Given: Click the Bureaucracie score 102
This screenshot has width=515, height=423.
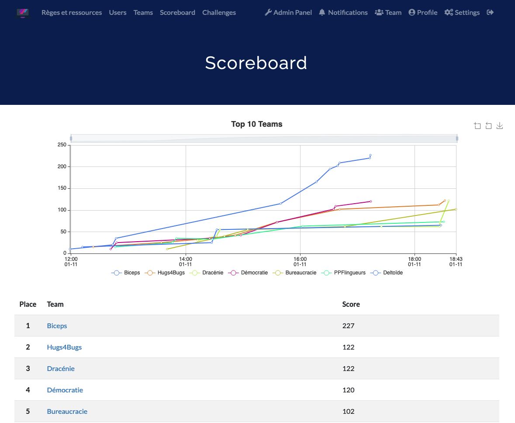Looking at the screenshot, I should click(x=348, y=411).
